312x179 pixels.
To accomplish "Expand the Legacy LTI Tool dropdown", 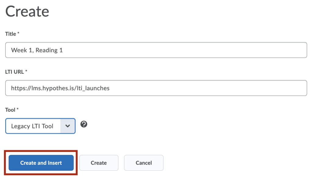I will pyautogui.click(x=41, y=126).
